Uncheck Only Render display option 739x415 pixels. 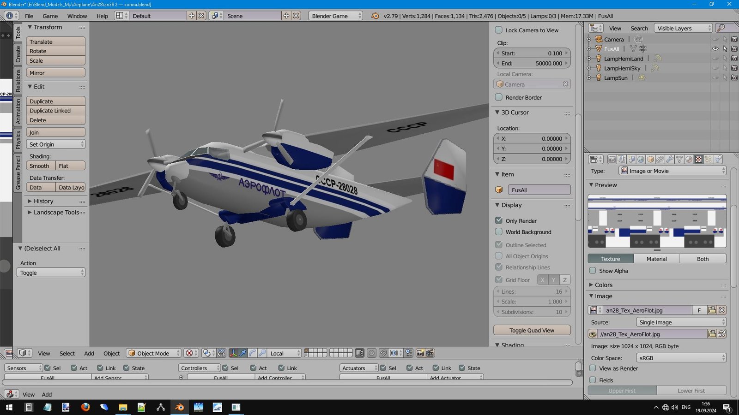pos(499,220)
